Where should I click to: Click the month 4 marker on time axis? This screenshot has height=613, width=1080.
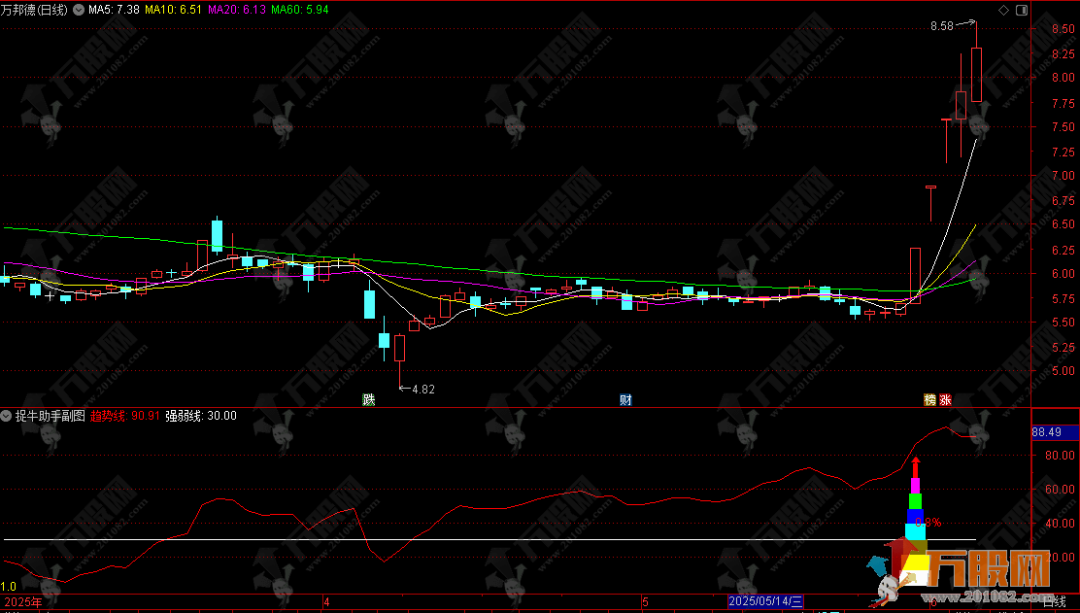point(326,602)
